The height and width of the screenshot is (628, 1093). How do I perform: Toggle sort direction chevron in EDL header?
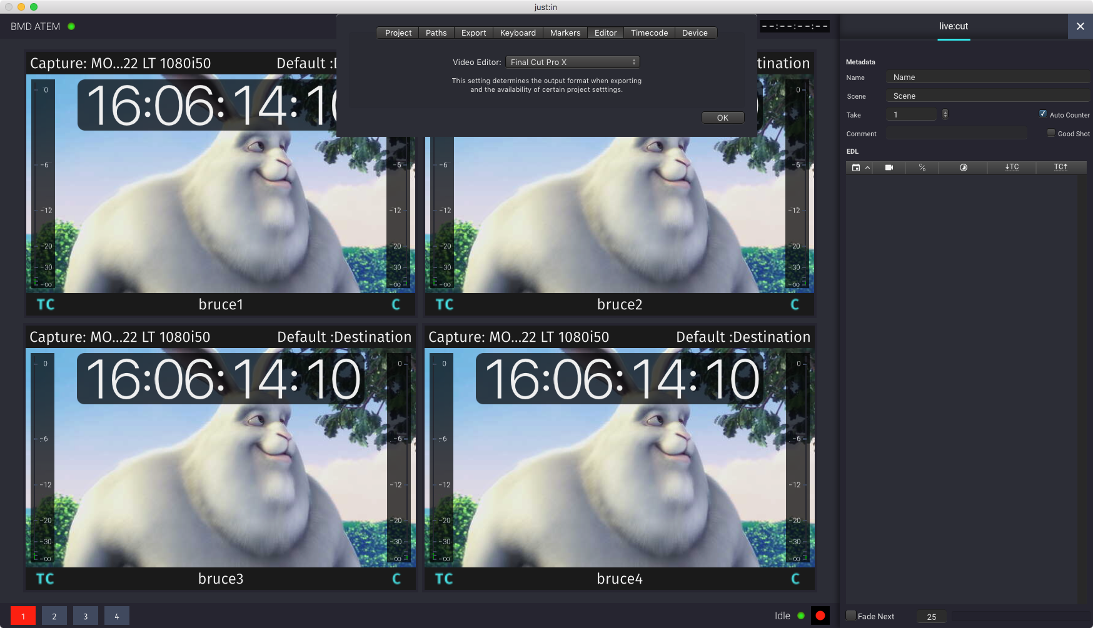pos(867,167)
